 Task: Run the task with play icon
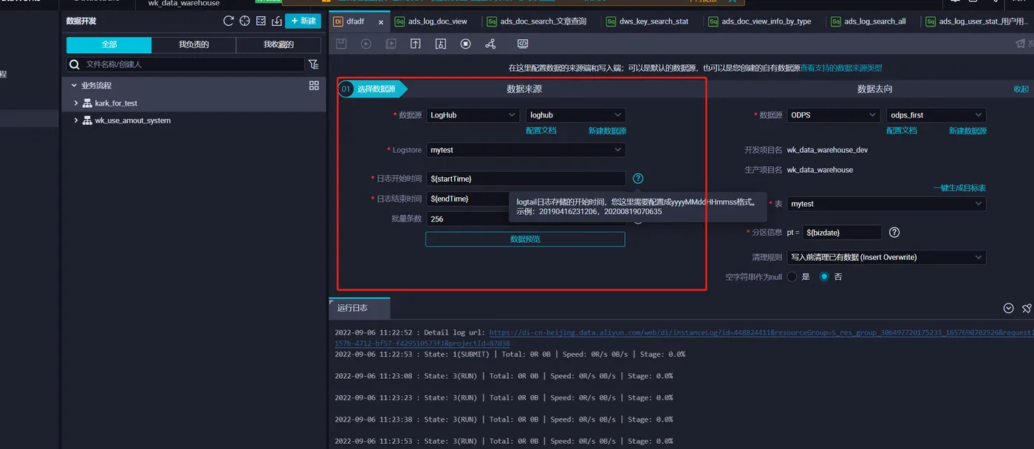366,44
